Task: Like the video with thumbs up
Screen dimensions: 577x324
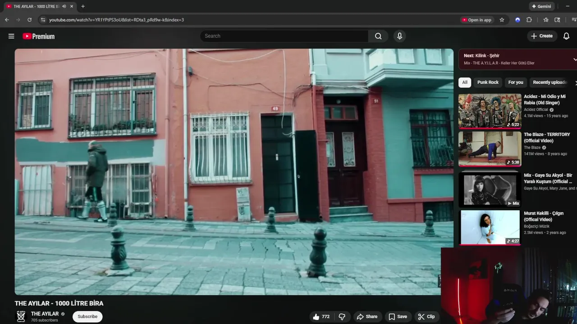Action: (x=321, y=317)
